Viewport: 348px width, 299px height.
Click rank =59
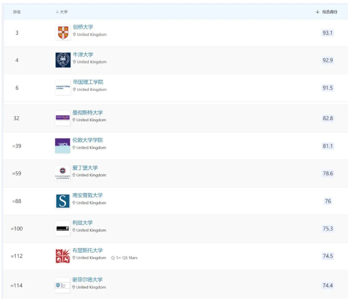click(17, 173)
